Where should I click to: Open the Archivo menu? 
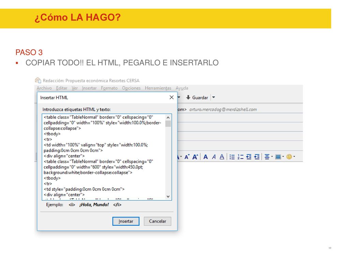(x=44, y=88)
